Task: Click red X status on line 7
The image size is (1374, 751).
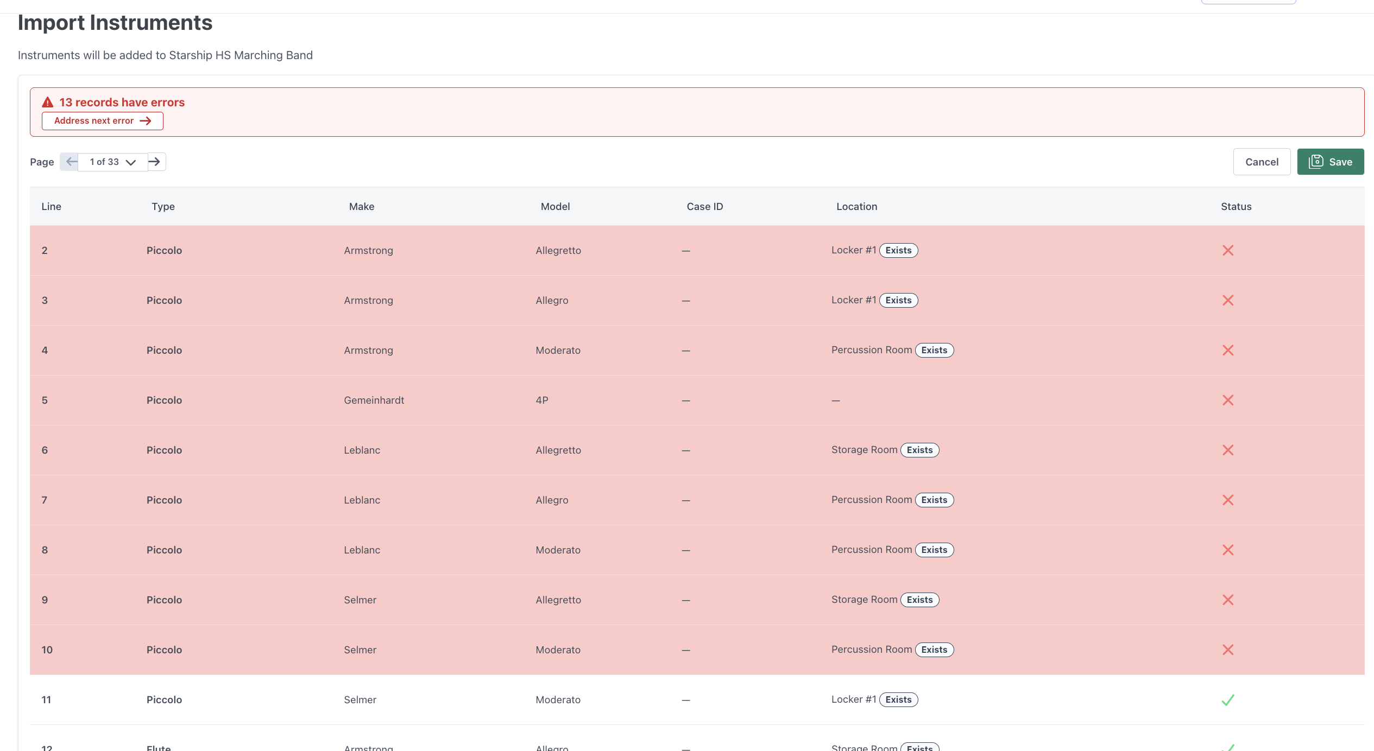Action: pyautogui.click(x=1227, y=500)
